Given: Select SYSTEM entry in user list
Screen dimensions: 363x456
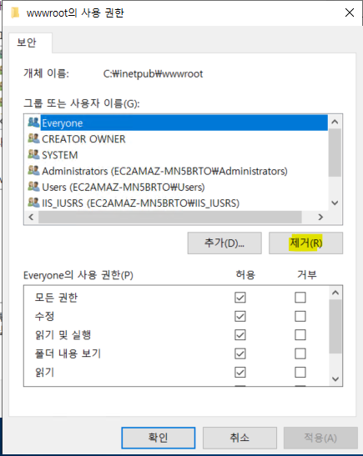Looking at the screenshot, I should point(60,155).
